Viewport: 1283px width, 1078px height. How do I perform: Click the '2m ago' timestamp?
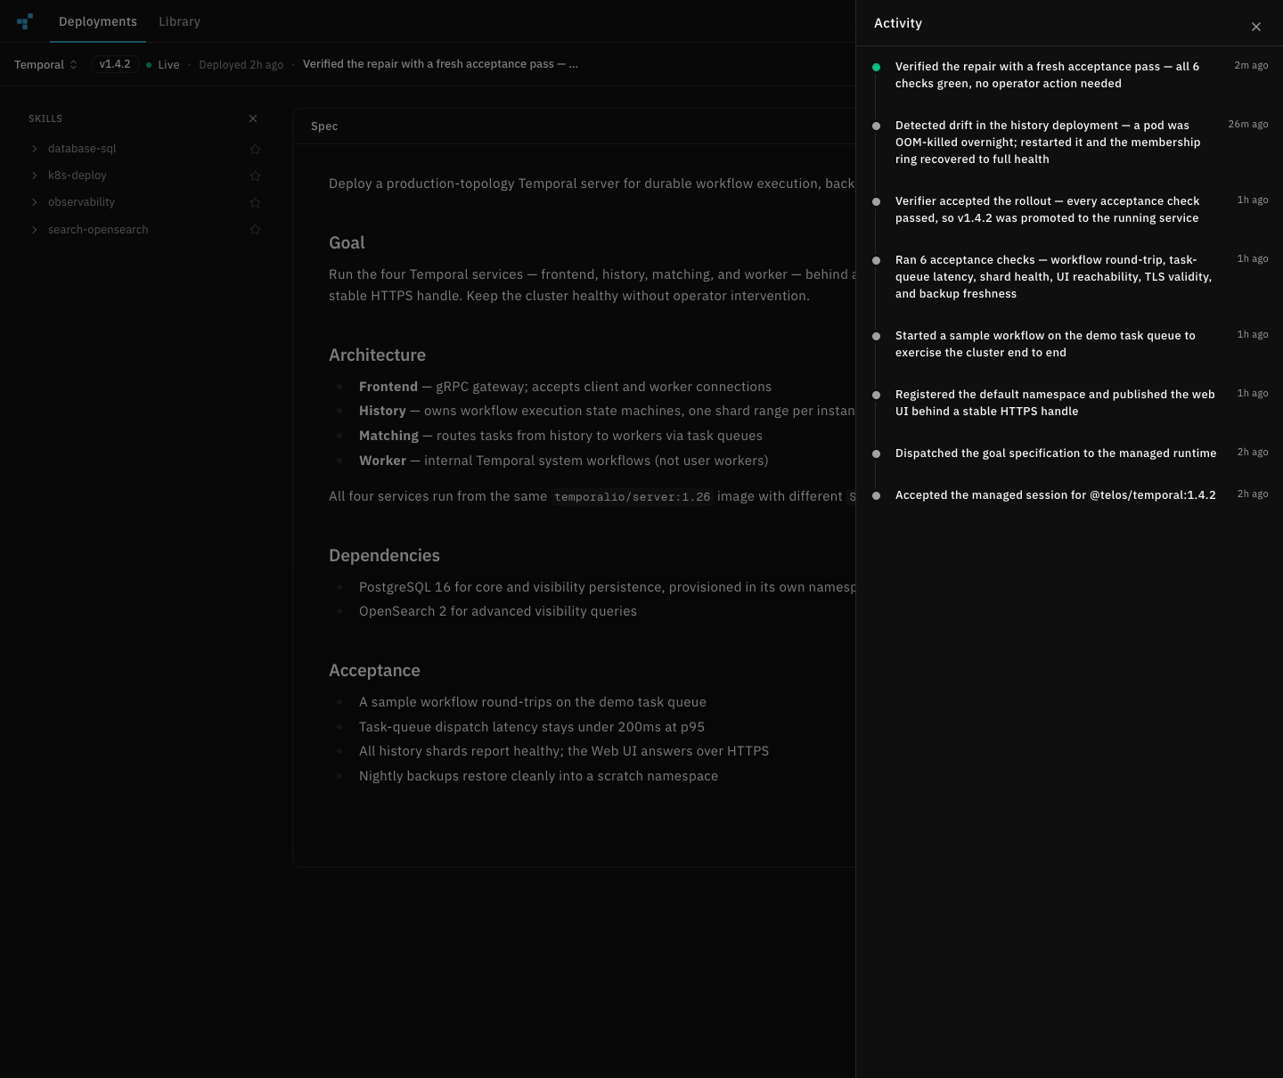(x=1251, y=66)
